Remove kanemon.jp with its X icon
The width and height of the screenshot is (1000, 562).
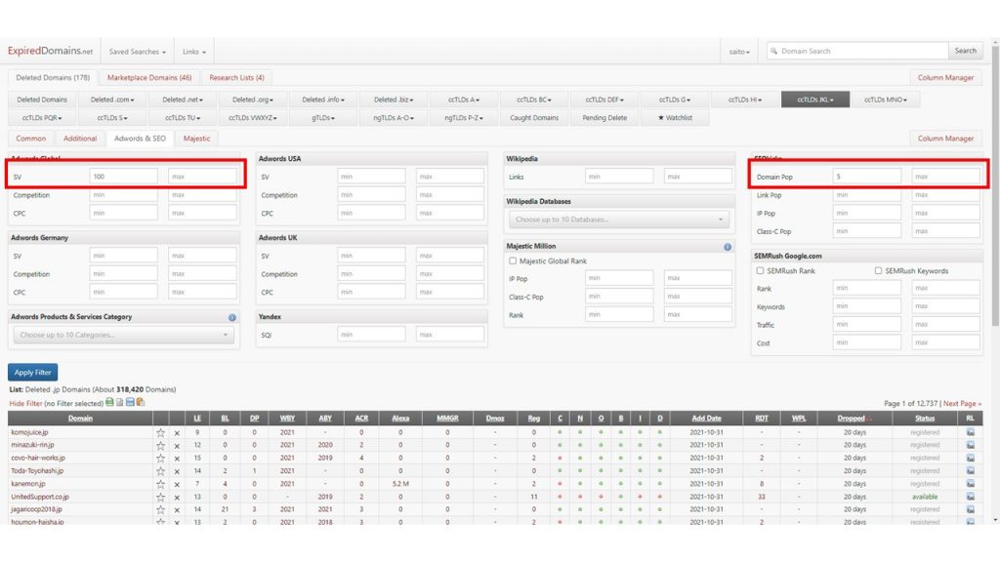178,484
